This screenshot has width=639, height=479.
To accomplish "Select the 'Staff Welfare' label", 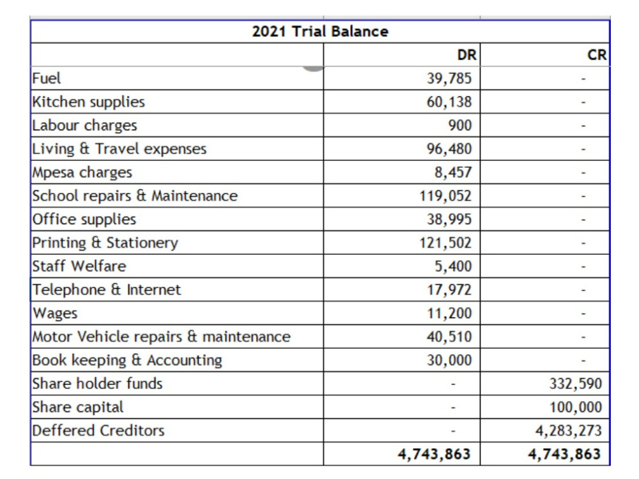I will pyautogui.click(x=79, y=266).
